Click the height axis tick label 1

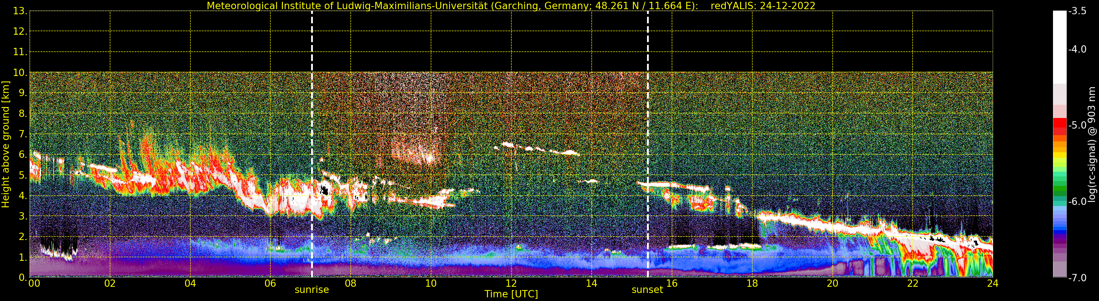coord(23,257)
